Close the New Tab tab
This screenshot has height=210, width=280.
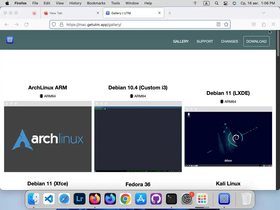(98, 13)
